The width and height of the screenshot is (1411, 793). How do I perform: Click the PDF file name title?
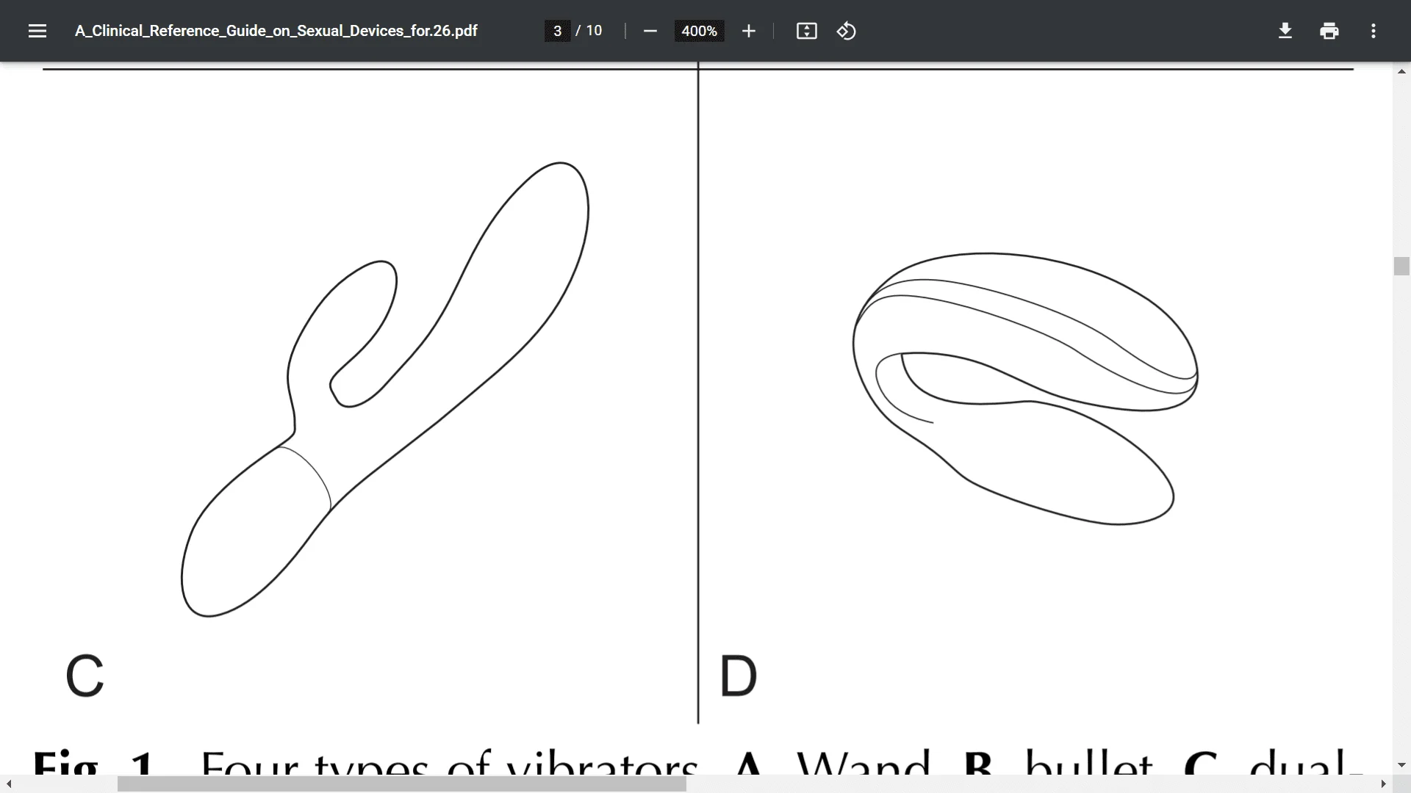click(276, 31)
